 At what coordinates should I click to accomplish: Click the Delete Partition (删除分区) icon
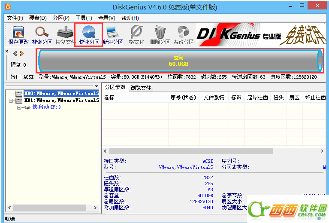tap(160, 35)
